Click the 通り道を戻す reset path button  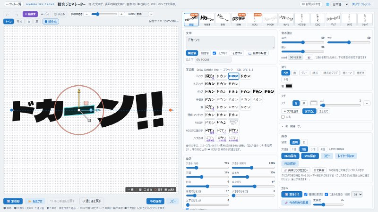click(x=92, y=201)
